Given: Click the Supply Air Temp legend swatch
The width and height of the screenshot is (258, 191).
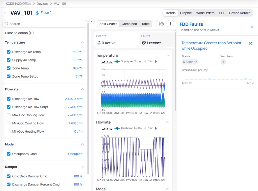Looking at the screenshot, I should click(117, 61).
